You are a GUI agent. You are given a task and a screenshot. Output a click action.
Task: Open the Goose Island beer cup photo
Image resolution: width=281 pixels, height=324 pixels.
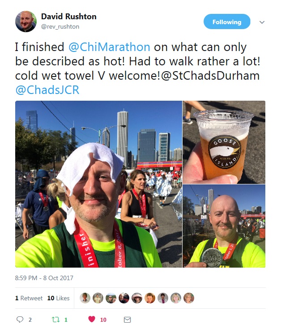pyautogui.click(x=224, y=142)
